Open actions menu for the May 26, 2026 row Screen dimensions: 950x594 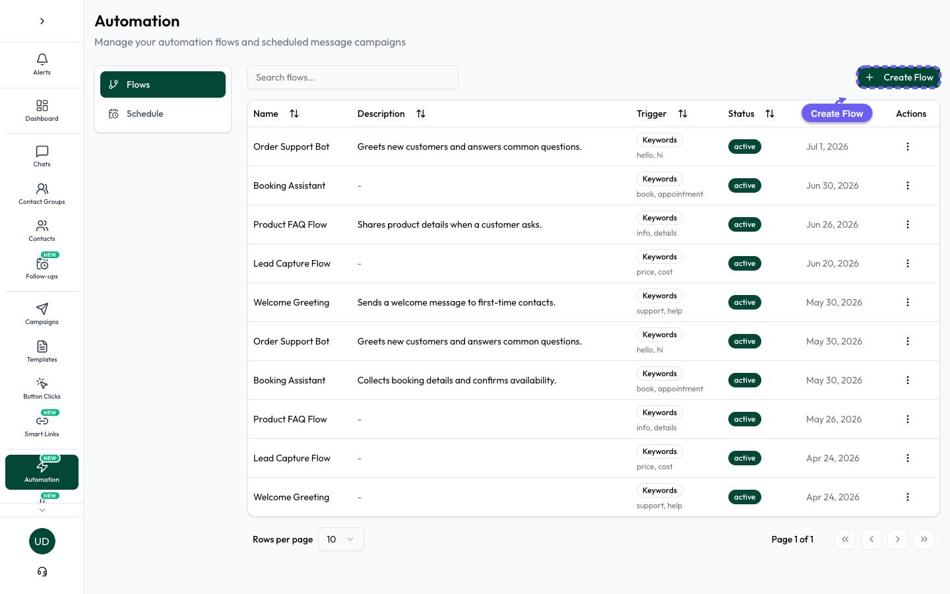click(x=908, y=419)
